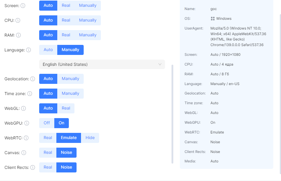Click the info icon next to Screen

click(x=23, y=6)
